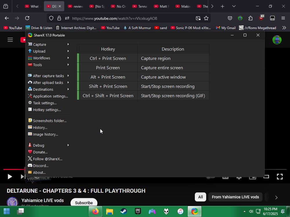This screenshot has width=290, height=217.
Task: Click the Pocket save icon in Firefox
Action: (230, 18)
